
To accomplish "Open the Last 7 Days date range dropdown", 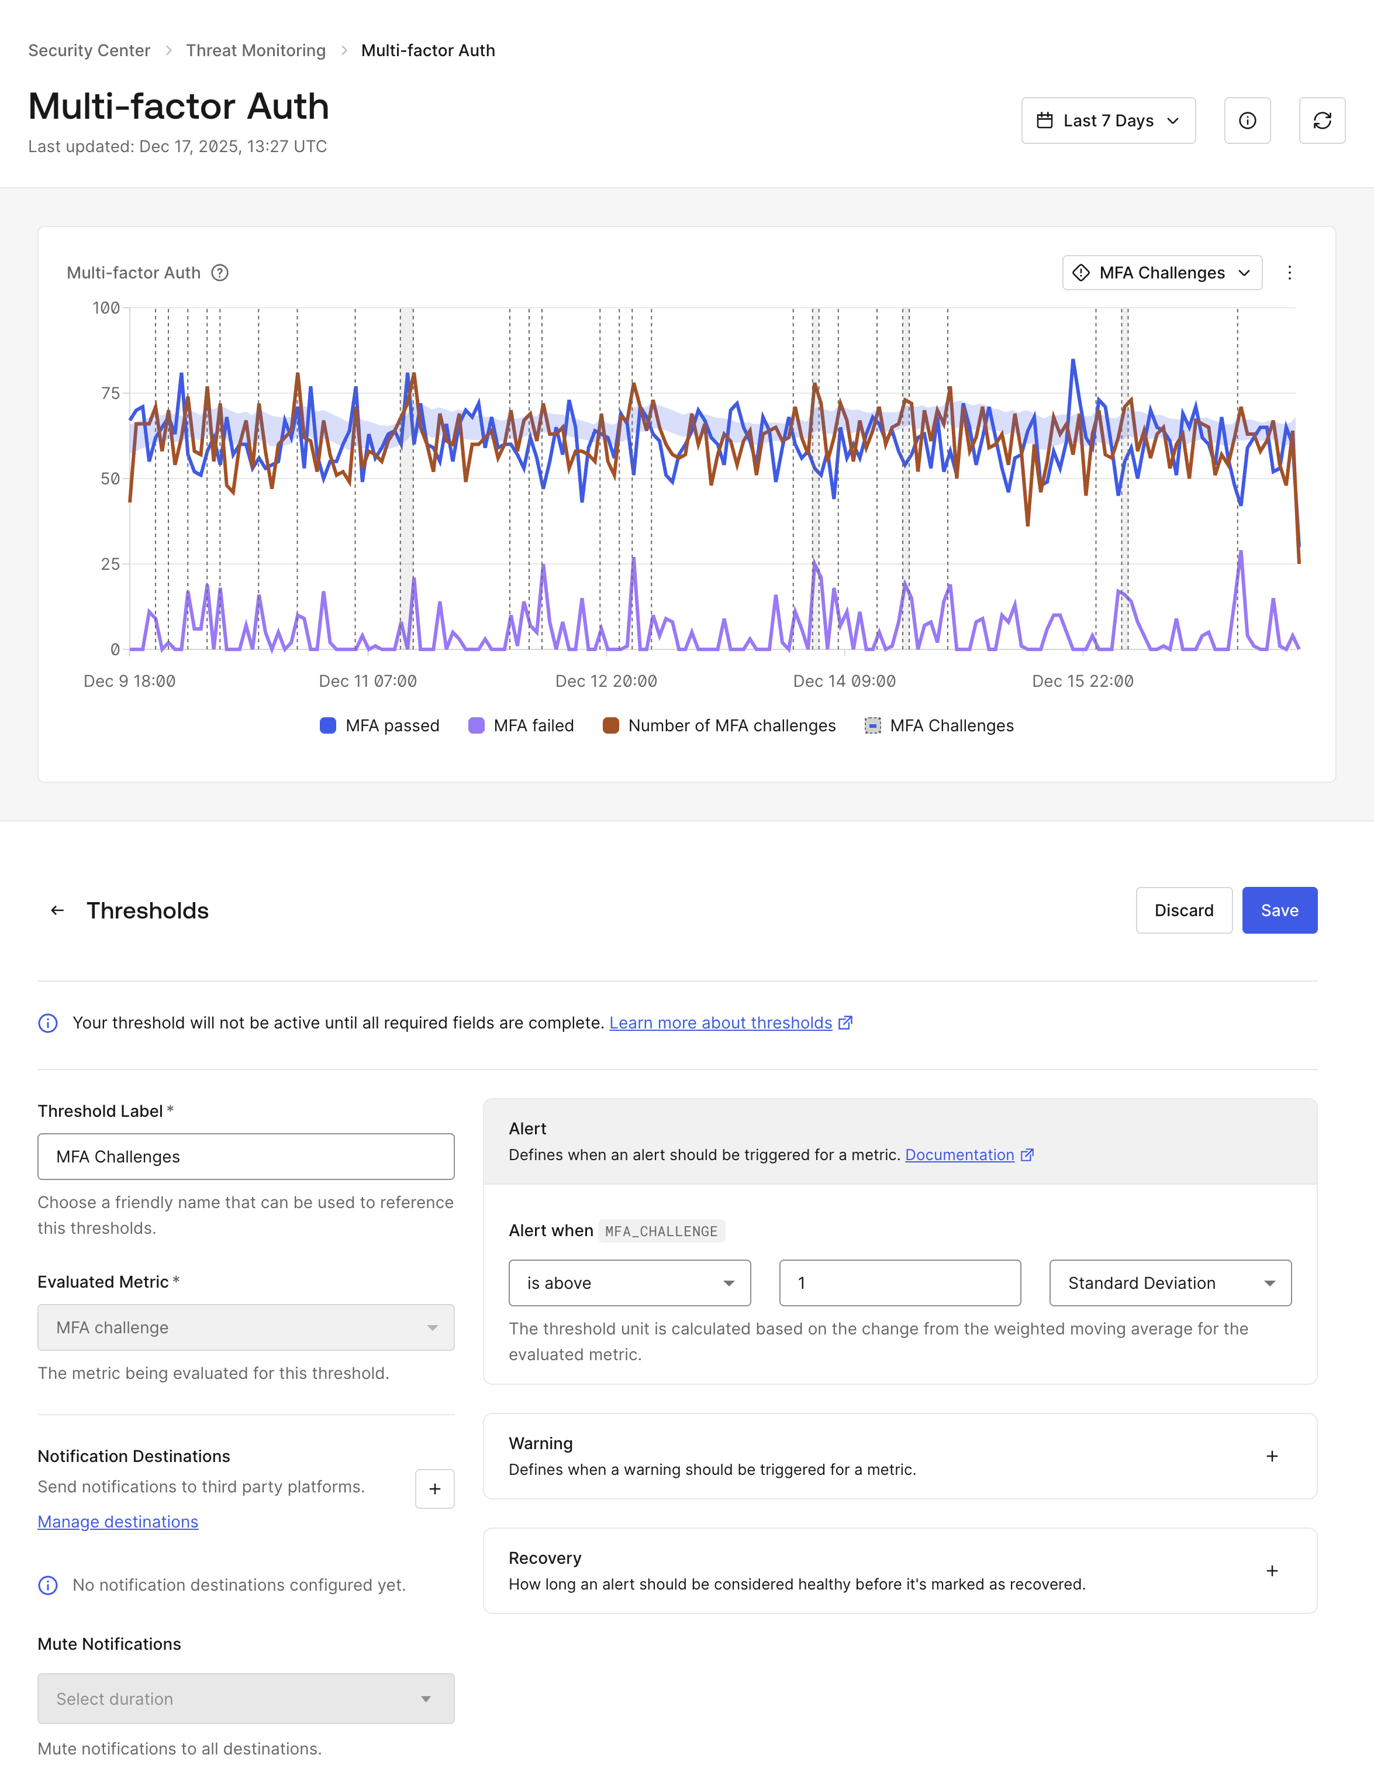I will 1108,121.
